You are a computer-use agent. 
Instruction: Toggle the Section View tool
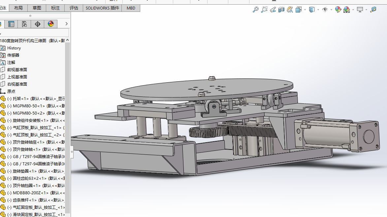[281, 10]
